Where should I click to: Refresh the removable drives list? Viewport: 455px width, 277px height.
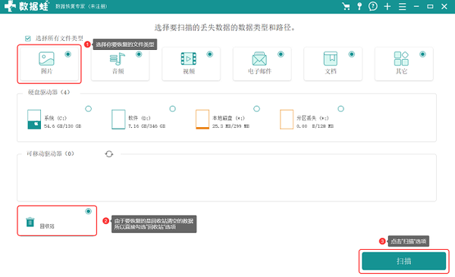pos(109,154)
